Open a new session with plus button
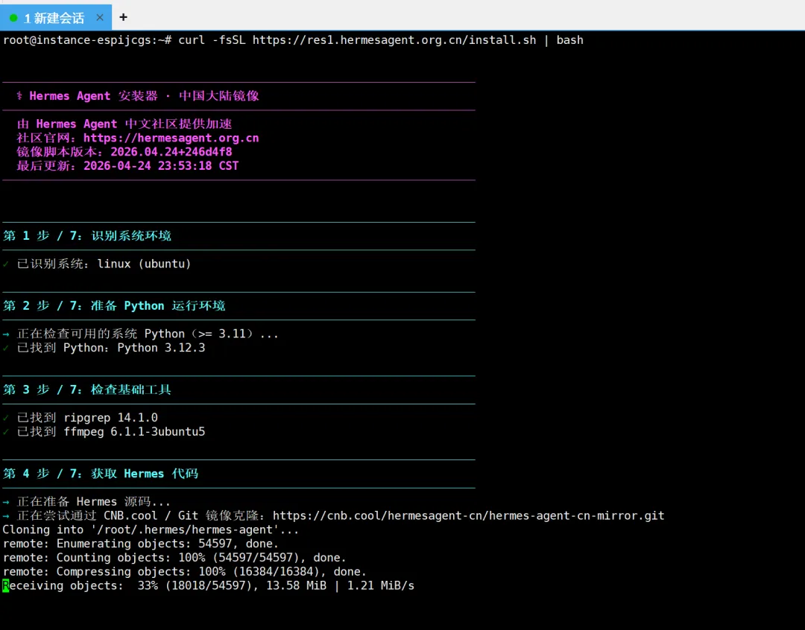Screen dimensions: 805x630 tap(123, 17)
